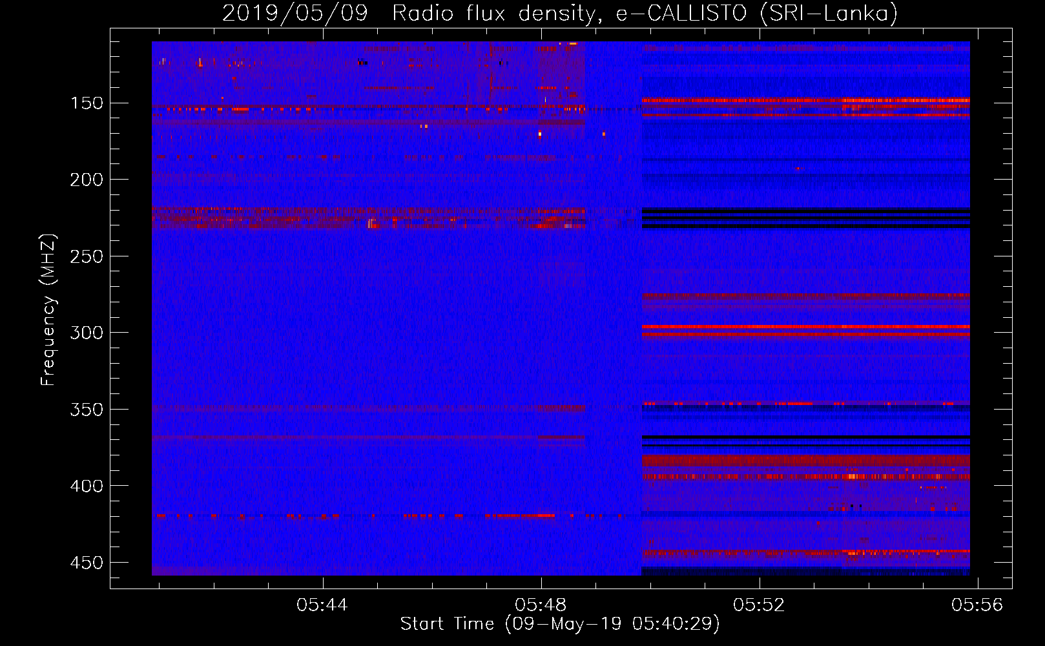Click the 300 frequency tick label
This screenshot has width=1045, height=646.
point(87,333)
